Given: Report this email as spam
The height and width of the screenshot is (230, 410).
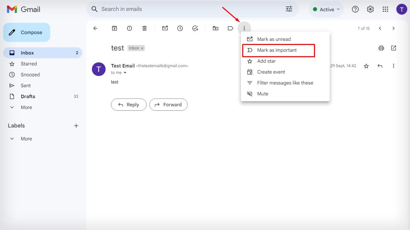Looking at the screenshot, I should [x=129, y=28].
